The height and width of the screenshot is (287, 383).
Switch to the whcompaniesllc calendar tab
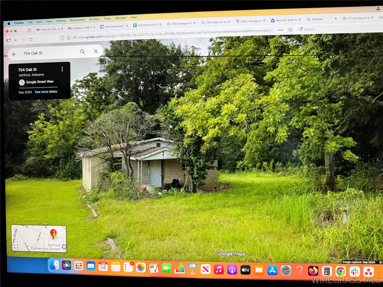click(114, 26)
